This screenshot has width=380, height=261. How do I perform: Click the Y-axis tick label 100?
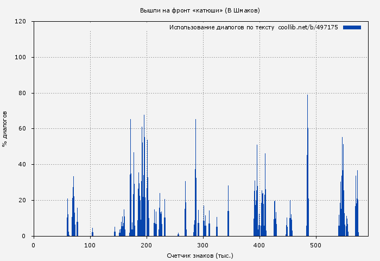21,58
